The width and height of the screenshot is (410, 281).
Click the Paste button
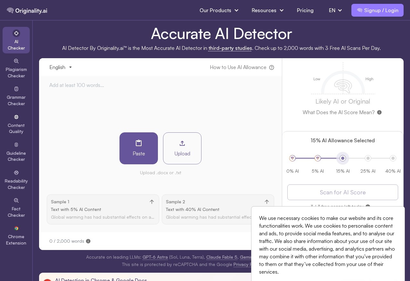pos(139,148)
